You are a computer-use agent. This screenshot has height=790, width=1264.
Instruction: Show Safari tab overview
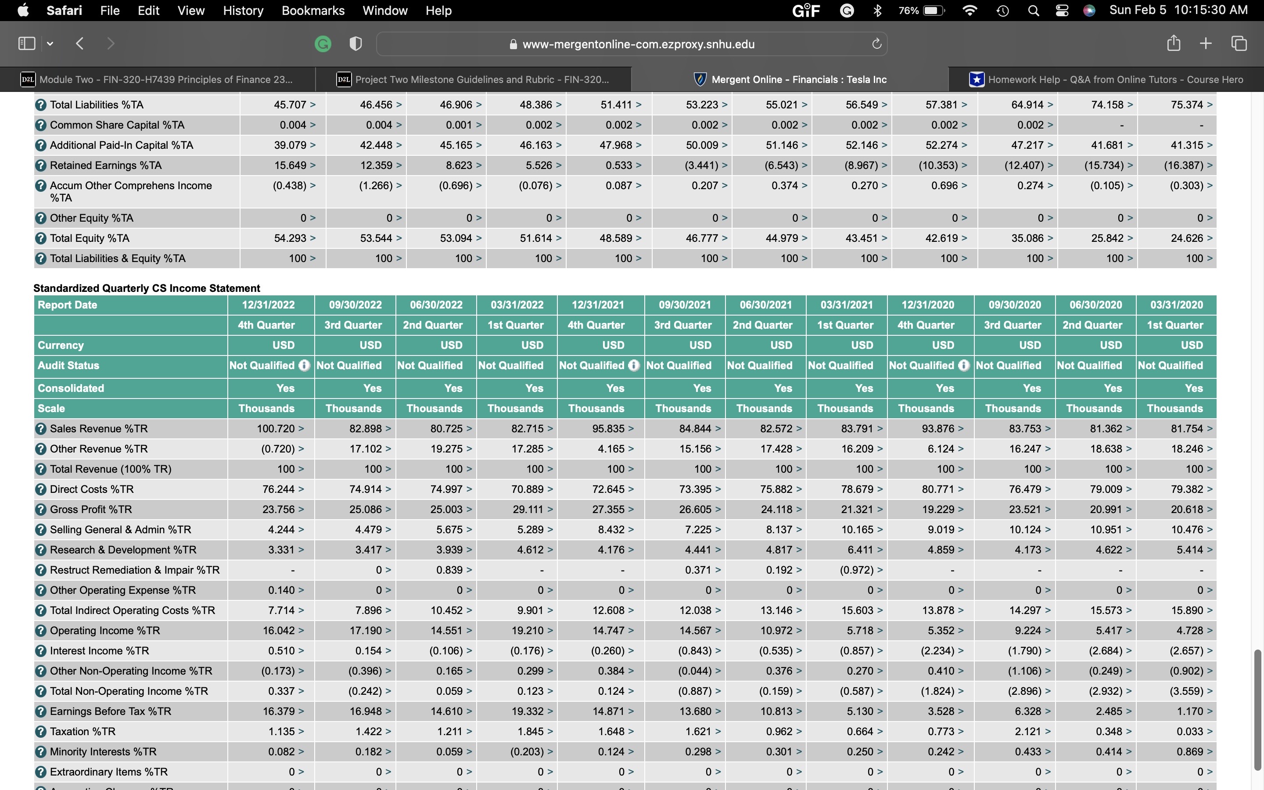click(1239, 43)
